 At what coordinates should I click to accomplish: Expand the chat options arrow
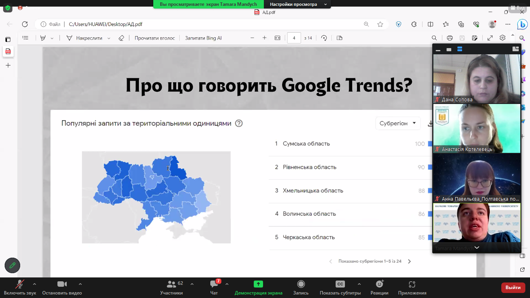coord(227,284)
